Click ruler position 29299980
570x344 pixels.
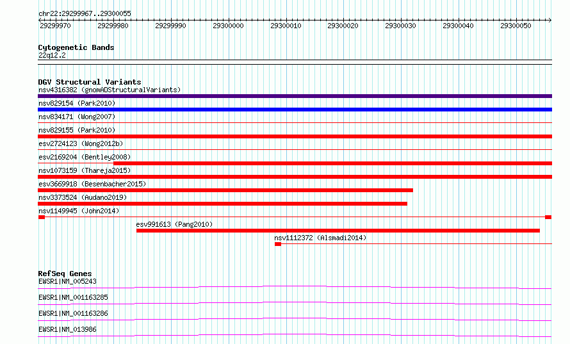[113, 26]
